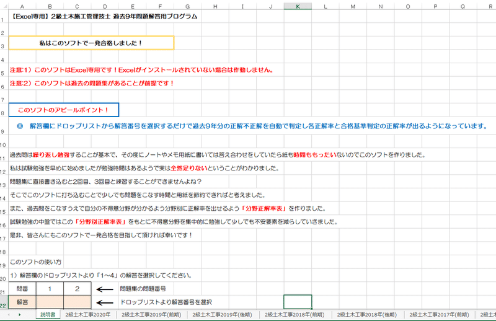Select column N header
Image resolution: width=496 pixels, height=321 pixels.
point(381,6)
